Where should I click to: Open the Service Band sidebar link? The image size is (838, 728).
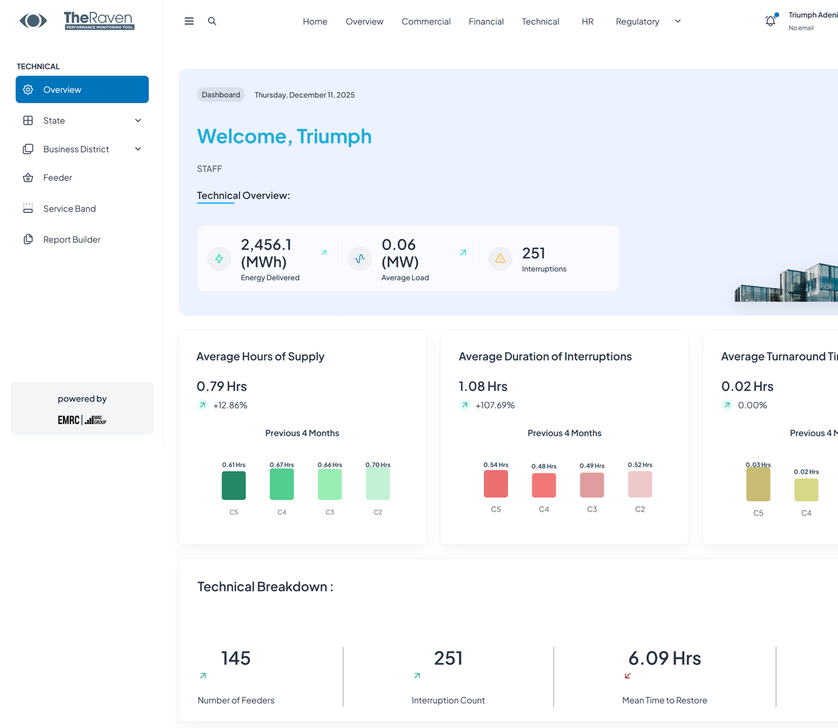point(82,208)
